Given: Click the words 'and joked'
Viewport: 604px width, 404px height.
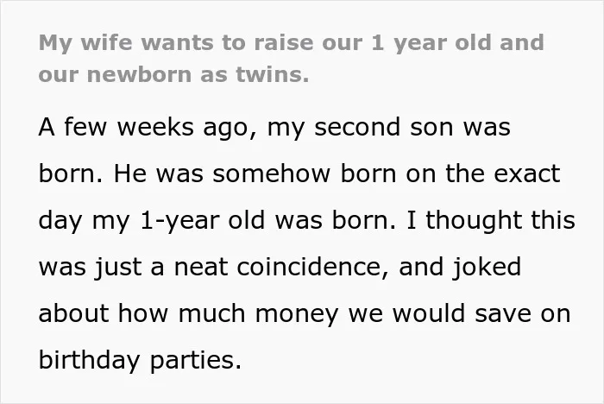Looking at the screenshot, I should (x=460, y=268).
